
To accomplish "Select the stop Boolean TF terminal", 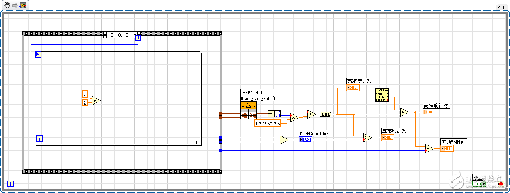I will (x=480, y=183).
